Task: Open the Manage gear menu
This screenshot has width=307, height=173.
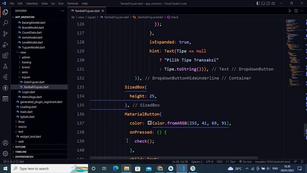Action: 5,154
